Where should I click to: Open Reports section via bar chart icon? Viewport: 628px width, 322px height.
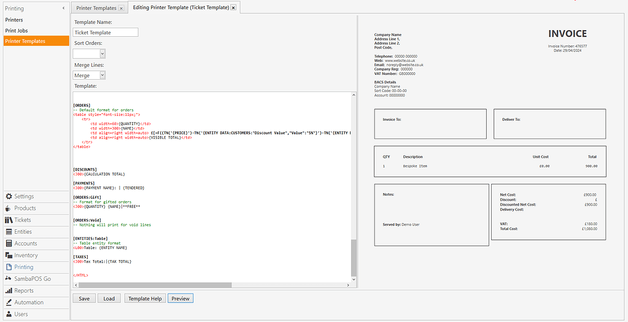click(9, 290)
